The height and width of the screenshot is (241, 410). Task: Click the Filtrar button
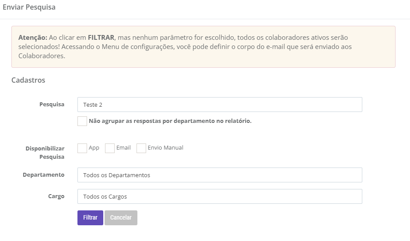[90, 218]
